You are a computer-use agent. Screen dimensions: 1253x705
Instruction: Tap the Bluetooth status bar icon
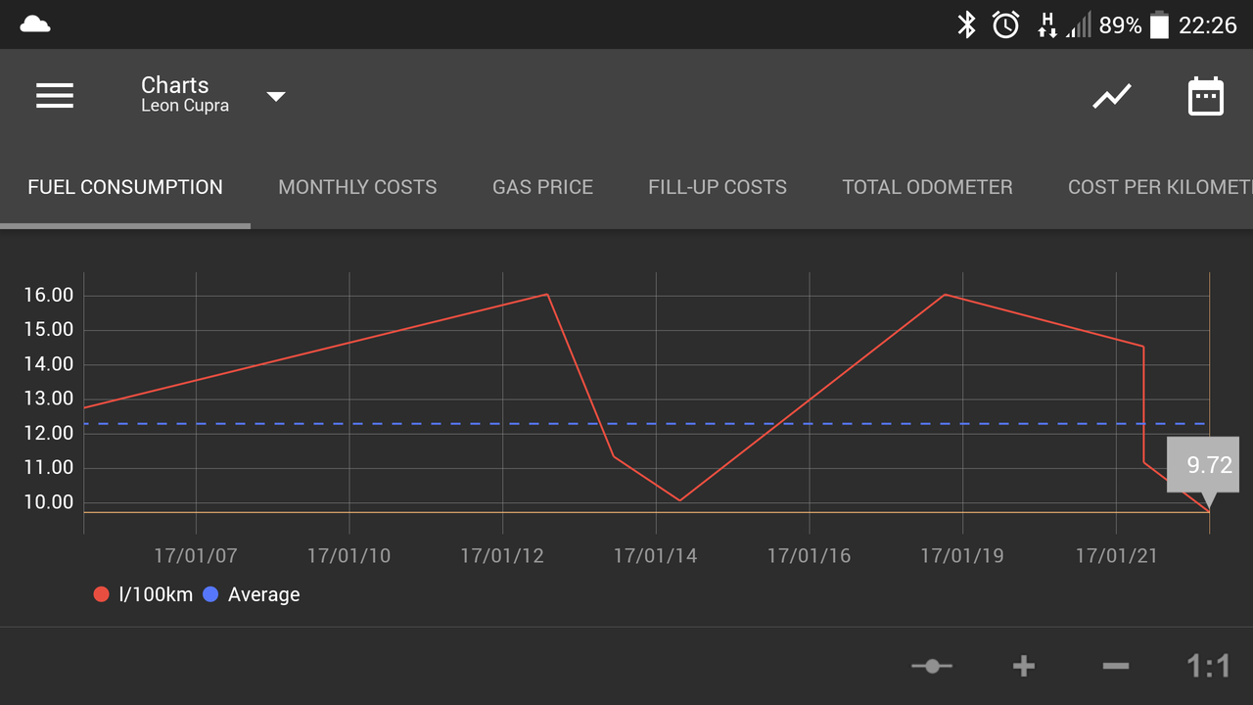(x=966, y=24)
